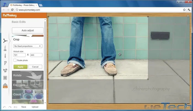Enable the Scale photo checkbox
The height and width of the screenshot is (111, 193).
15,60
